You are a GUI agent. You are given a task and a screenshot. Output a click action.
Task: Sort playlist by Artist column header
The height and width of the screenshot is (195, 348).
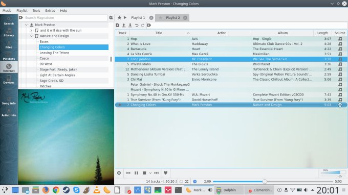pos(221,33)
